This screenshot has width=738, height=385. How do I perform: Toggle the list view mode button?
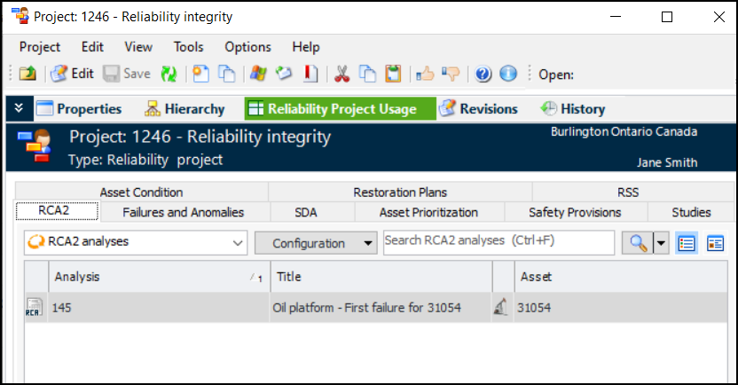pyautogui.click(x=687, y=243)
